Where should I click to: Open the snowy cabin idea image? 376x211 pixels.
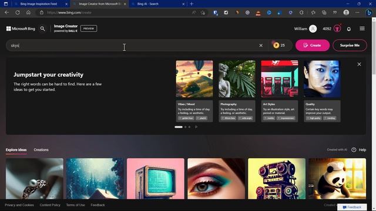click(95, 178)
